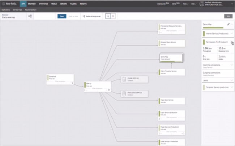Open the MOBILE tab

pyautogui.click(x=54, y=4)
